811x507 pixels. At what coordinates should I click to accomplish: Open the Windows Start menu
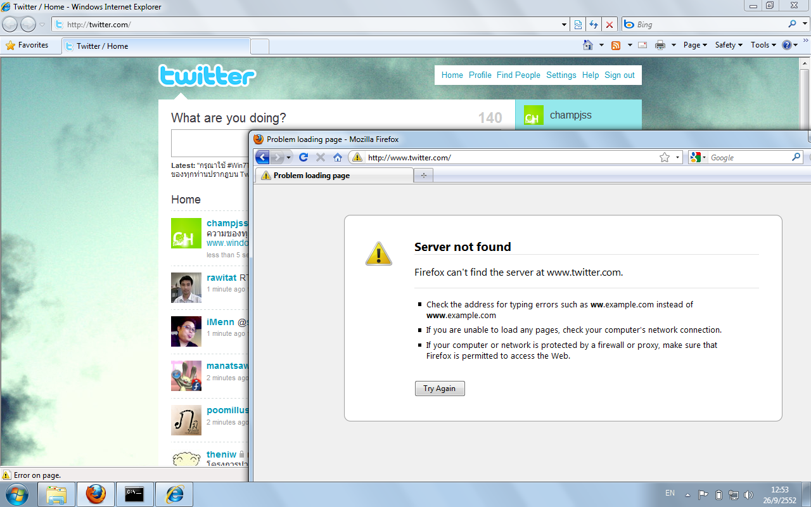[x=16, y=494]
